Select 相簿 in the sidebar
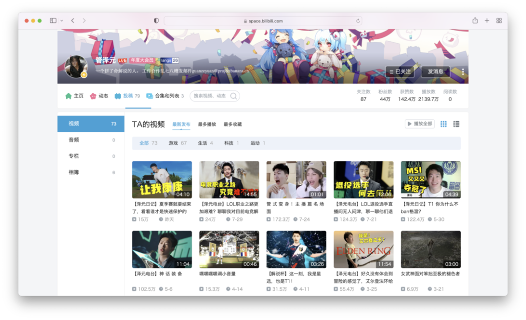 (x=91, y=172)
